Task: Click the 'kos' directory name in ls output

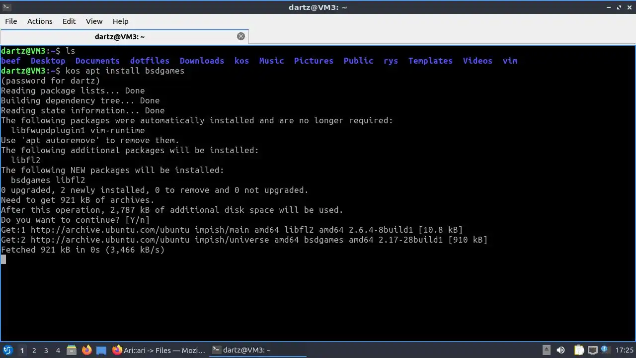Action: point(242,61)
